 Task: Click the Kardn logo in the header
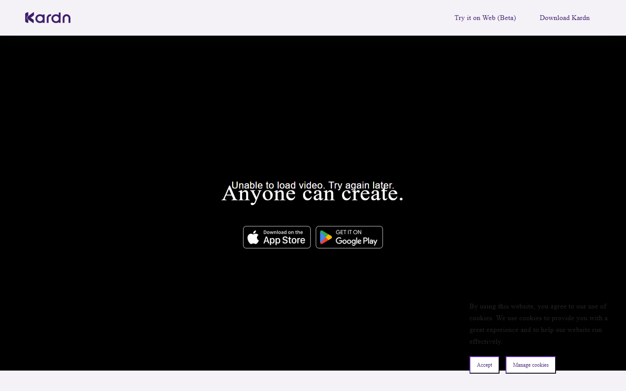[x=48, y=18]
